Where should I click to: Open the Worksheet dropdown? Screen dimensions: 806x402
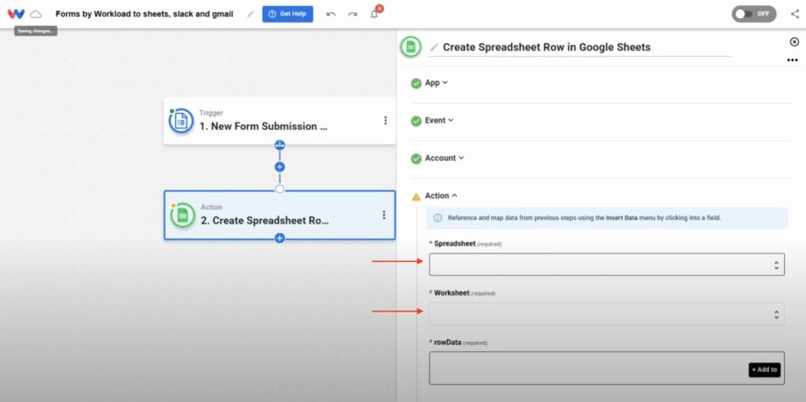(x=607, y=314)
